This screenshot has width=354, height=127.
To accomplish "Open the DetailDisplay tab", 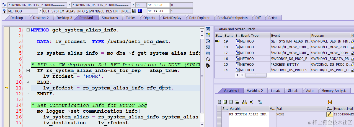I will pyautogui.click(x=172, y=18).
